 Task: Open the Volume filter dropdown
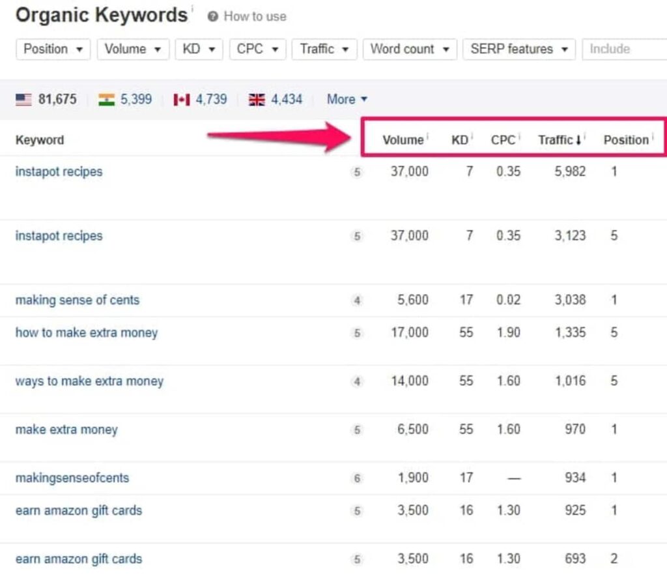point(133,50)
